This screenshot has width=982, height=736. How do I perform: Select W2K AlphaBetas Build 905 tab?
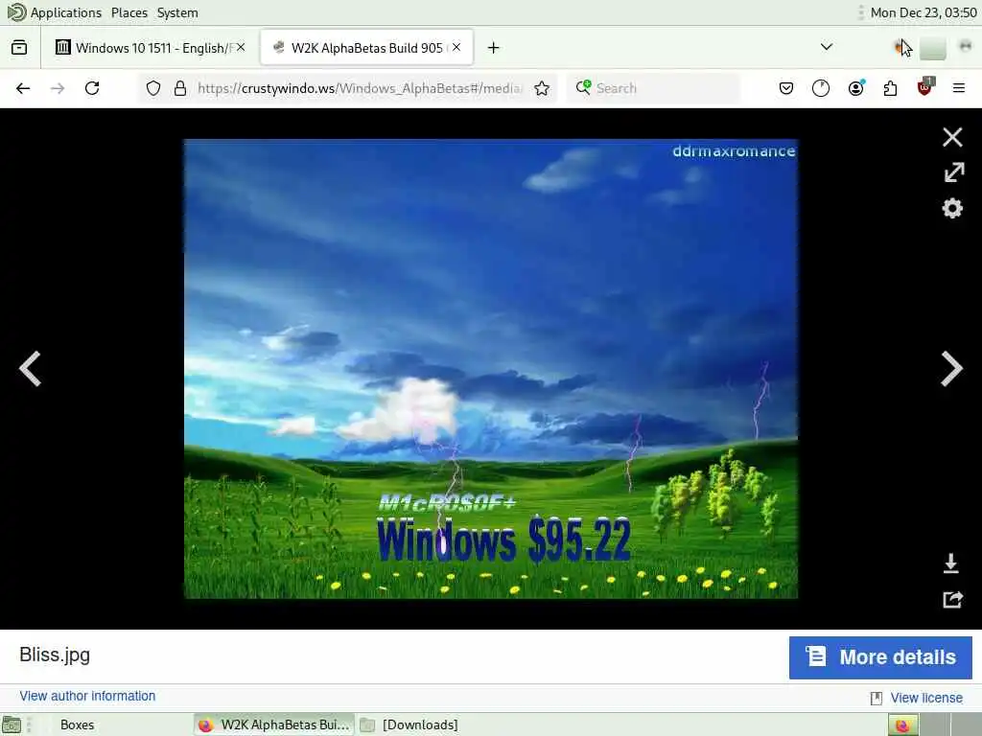pos(367,48)
